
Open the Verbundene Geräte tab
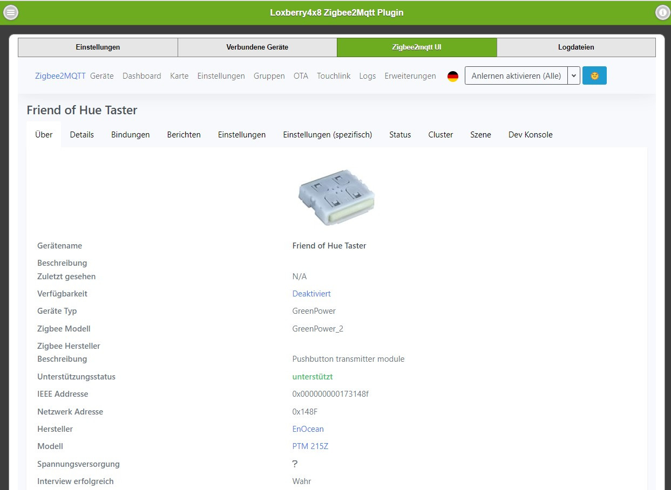257,47
